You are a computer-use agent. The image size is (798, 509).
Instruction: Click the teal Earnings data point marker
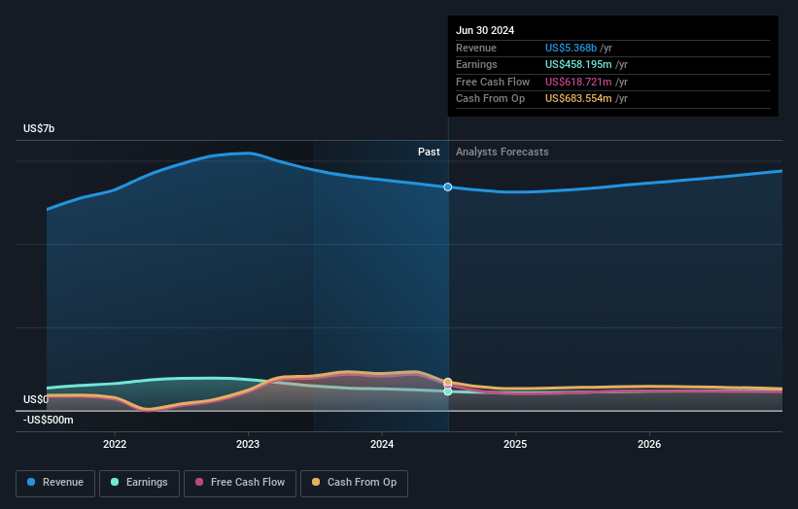pos(448,391)
